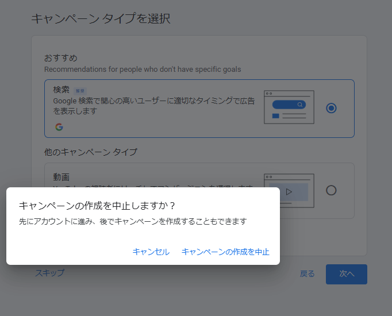392x316 pixels.
Task: Click the スキップ link
Action: point(50,273)
